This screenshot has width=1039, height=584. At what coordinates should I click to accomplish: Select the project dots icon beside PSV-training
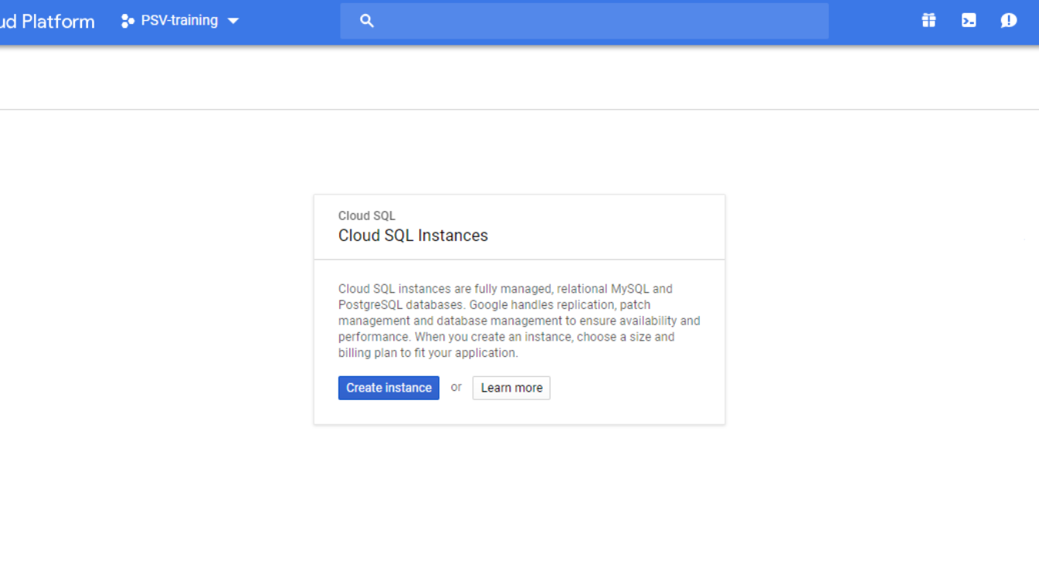(x=126, y=20)
